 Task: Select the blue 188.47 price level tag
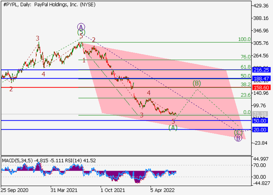260,79
